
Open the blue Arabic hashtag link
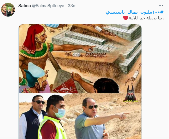click(x=135, y=12)
